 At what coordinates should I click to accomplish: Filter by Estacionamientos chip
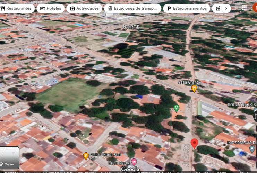pos(186,8)
